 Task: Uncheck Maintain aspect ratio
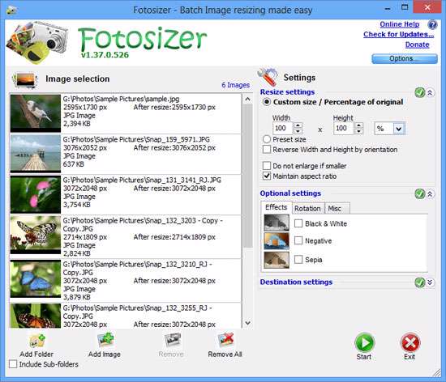pos(267,176)
